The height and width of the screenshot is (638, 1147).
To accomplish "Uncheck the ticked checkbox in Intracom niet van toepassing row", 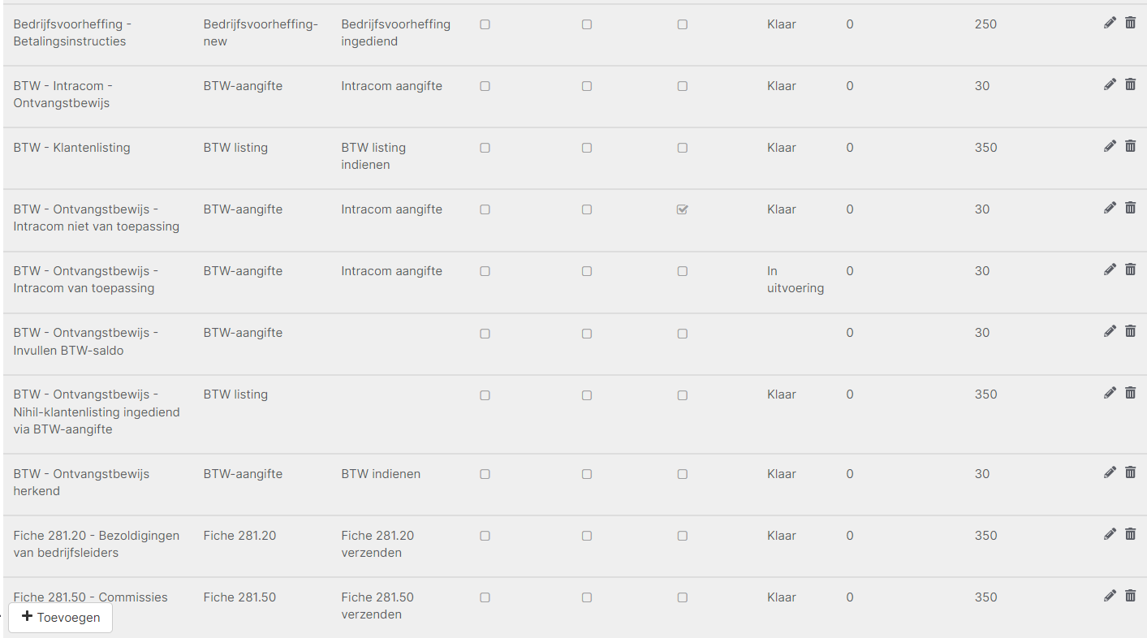I will (x=682, y=209).
